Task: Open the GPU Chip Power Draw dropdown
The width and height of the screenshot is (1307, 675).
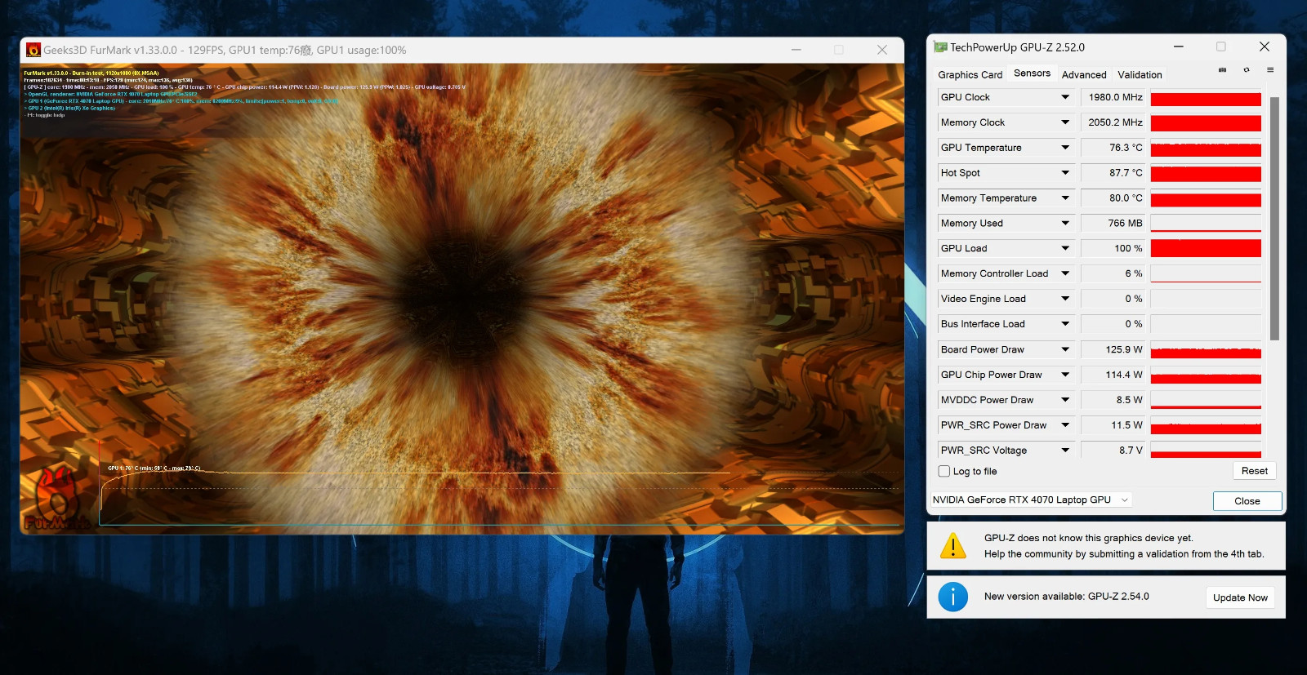Action: [x=1065, y=375]
